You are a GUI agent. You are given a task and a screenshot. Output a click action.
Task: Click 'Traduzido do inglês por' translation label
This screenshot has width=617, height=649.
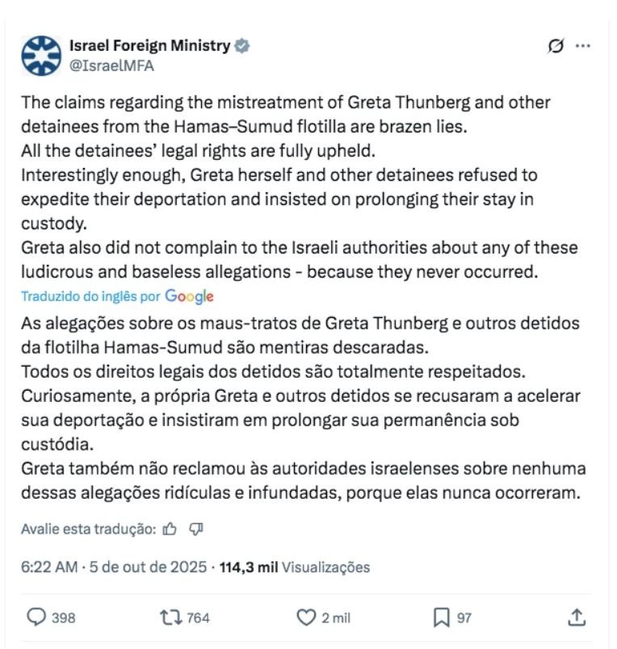(90, 296)
